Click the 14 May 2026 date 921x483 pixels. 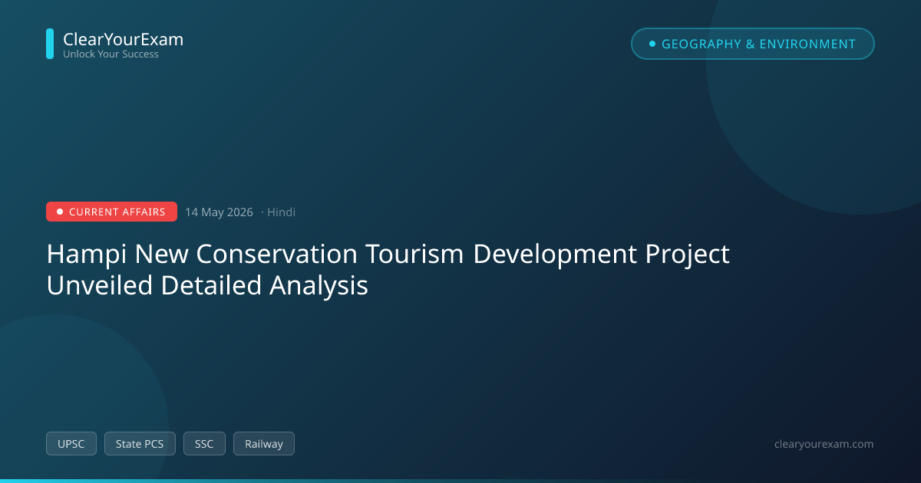(219, 212)
